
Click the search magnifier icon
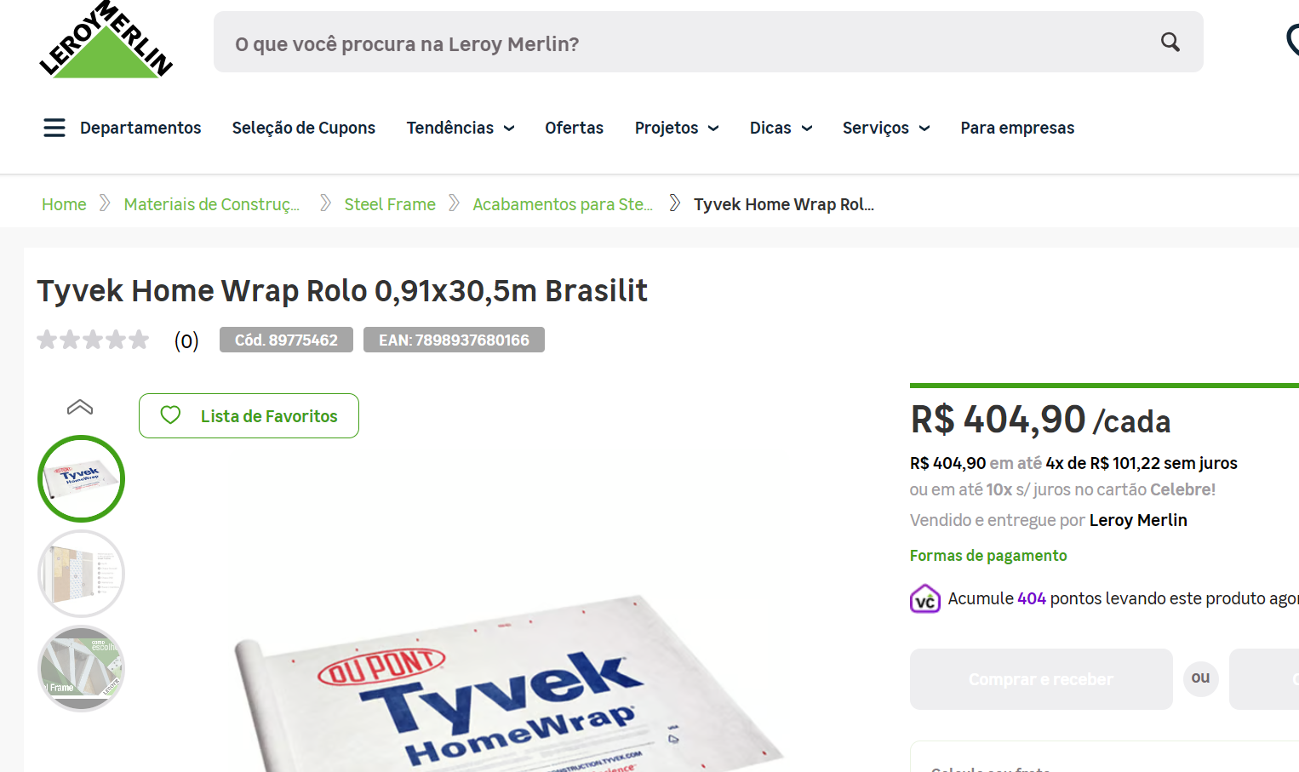click(x=1170, y=42)
